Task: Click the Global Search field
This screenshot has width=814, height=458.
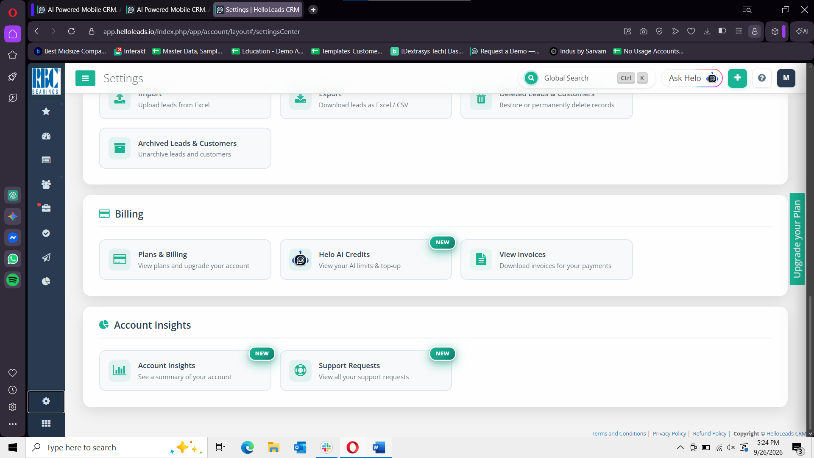Action: pyautogui.click(x=587, y=78)
